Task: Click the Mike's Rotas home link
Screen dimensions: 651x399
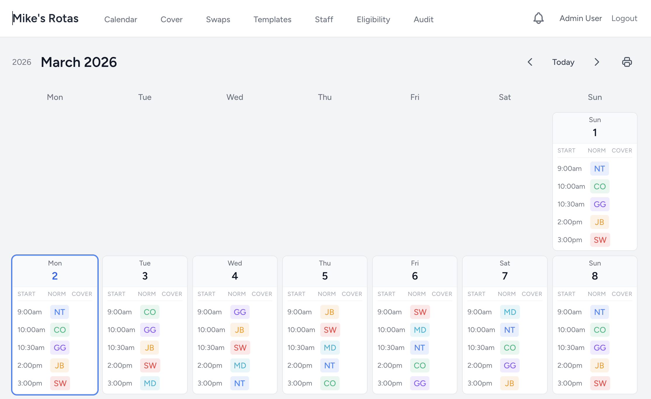Action: (x=46, y=18)
